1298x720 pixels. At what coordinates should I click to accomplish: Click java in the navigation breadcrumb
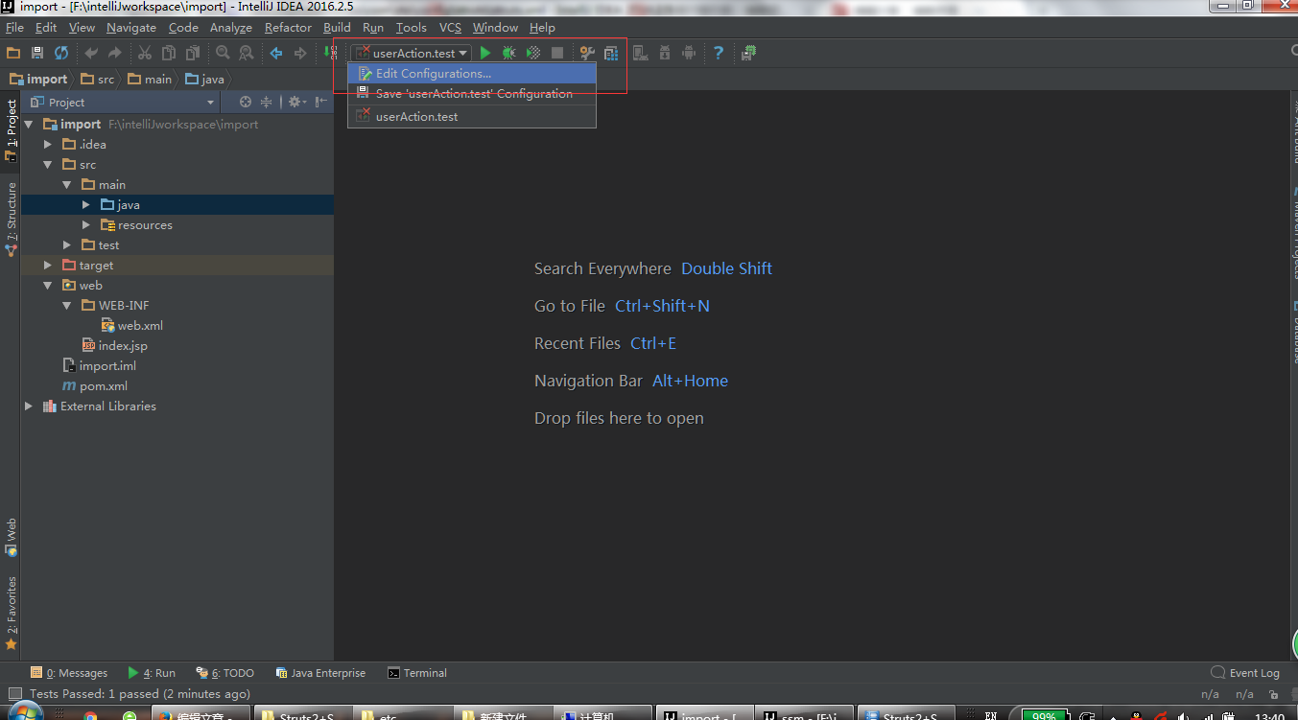click(x=212, y=80)
